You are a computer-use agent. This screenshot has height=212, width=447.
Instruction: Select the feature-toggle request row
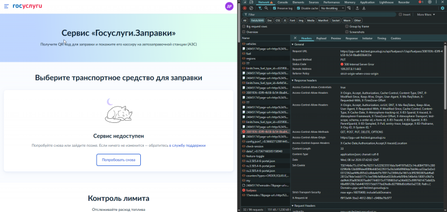(265, 156)
